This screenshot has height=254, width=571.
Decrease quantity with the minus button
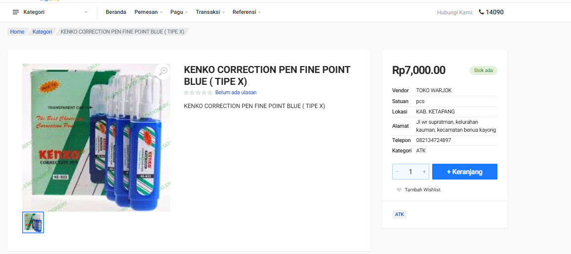coord(397,172)
